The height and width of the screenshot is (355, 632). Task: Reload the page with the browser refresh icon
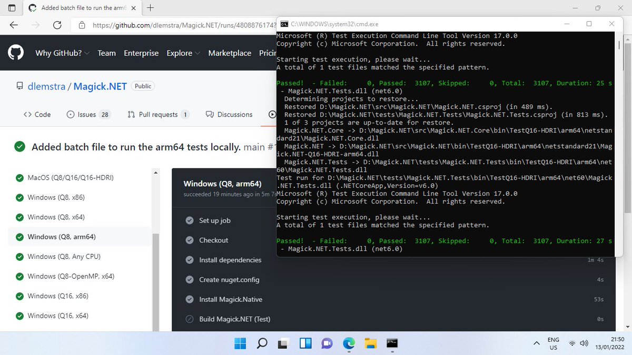pyautogui.click(x=57, y=25)
